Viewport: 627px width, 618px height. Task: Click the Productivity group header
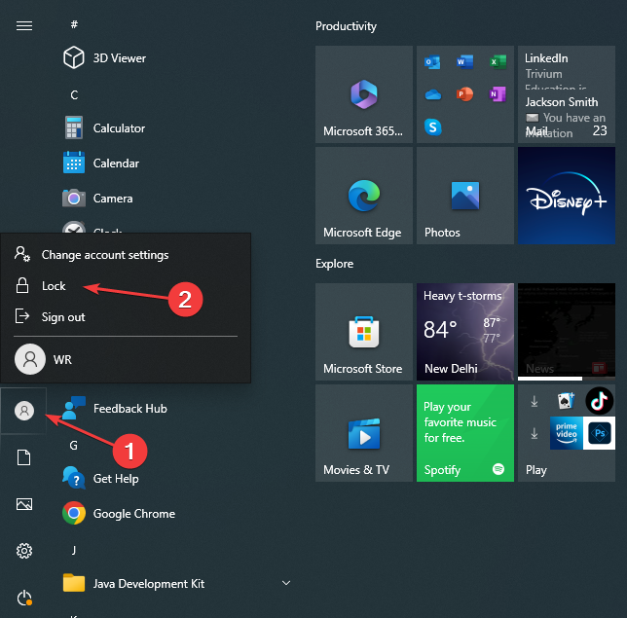346,26
